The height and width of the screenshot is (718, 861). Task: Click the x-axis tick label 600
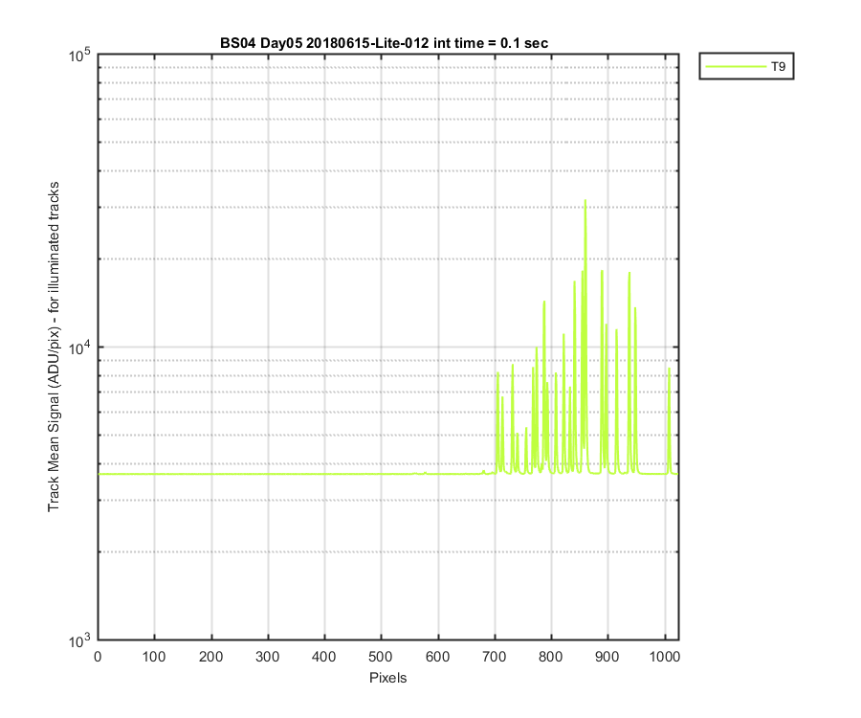pos(437,657)
